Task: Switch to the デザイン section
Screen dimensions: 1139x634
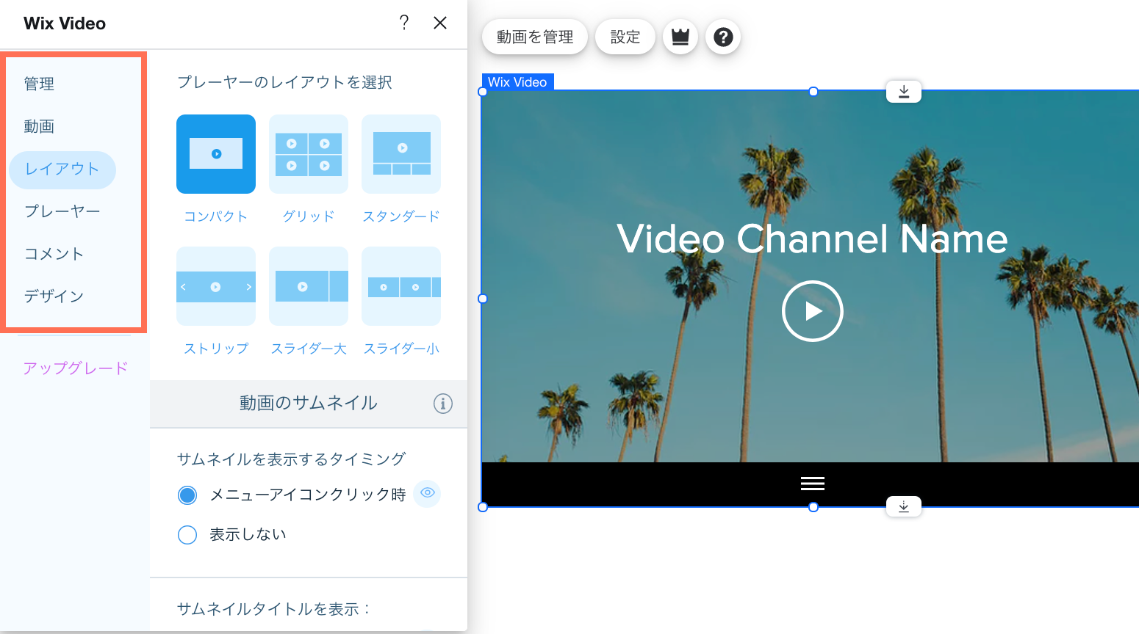Action: 54,296
